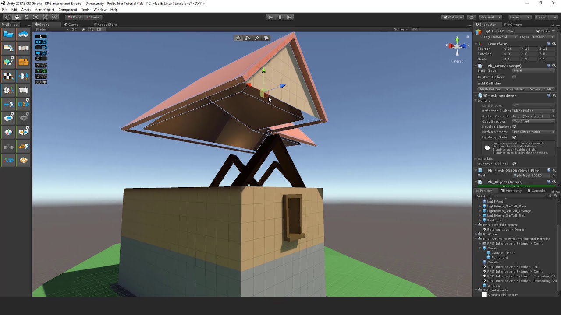This screenshot has width=561, height=315.
Task: Click the Play button
Action: pos(270,17)
